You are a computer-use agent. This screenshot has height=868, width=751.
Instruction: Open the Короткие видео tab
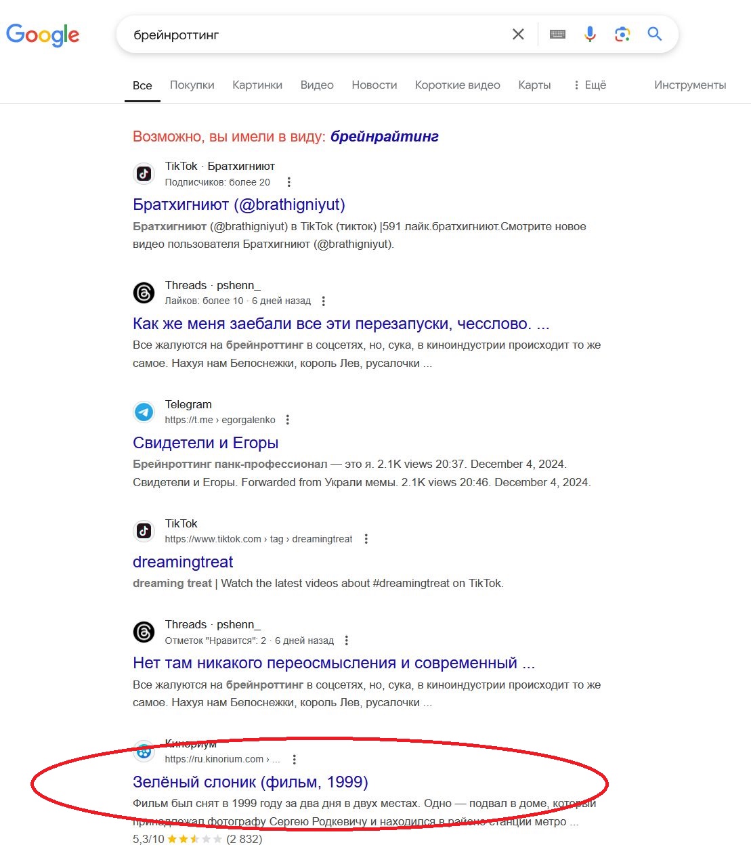[x=458, y=85]
